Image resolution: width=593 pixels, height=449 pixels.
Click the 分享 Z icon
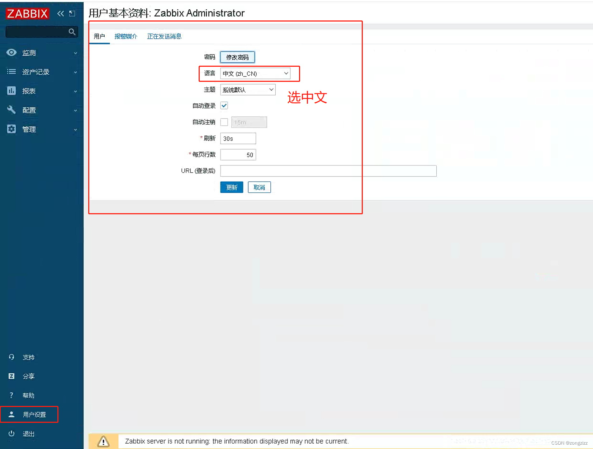(x=11, y=376)
